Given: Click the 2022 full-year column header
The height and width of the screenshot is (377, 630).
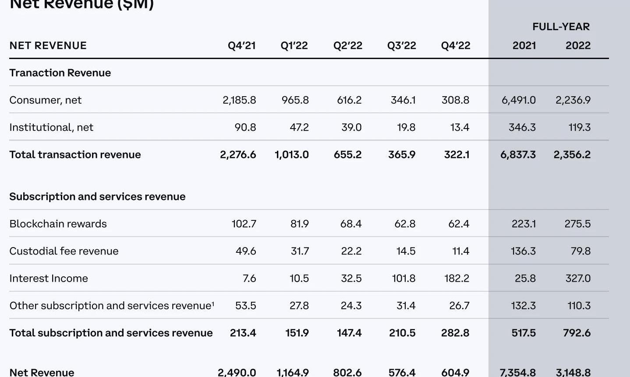Looking at the screenshot, I should [x=578, y=45].
